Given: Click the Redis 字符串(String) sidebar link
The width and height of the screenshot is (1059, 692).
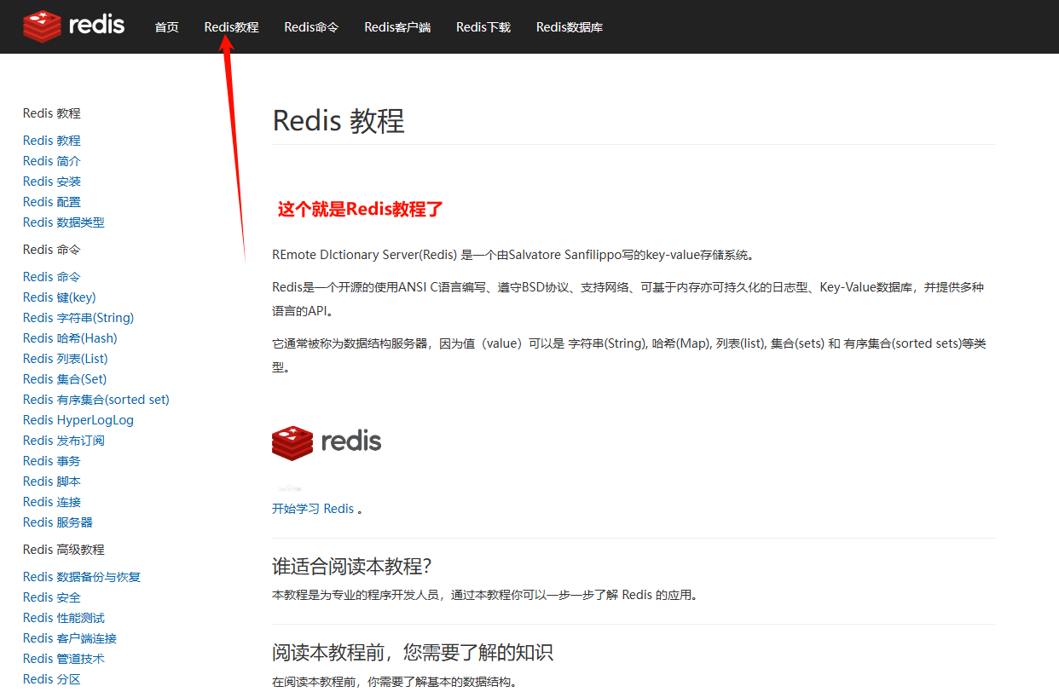Looking at the screenshot, I should pos(78,317).
